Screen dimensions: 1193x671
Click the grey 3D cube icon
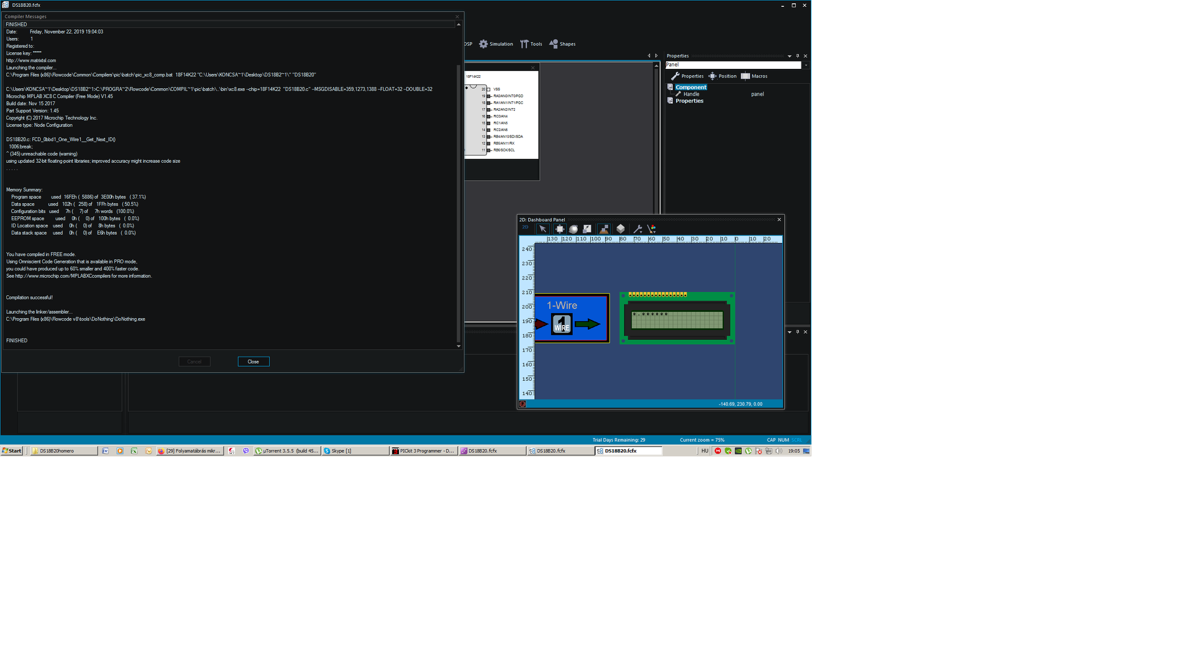pyautogui.click(x=620, y=229)
